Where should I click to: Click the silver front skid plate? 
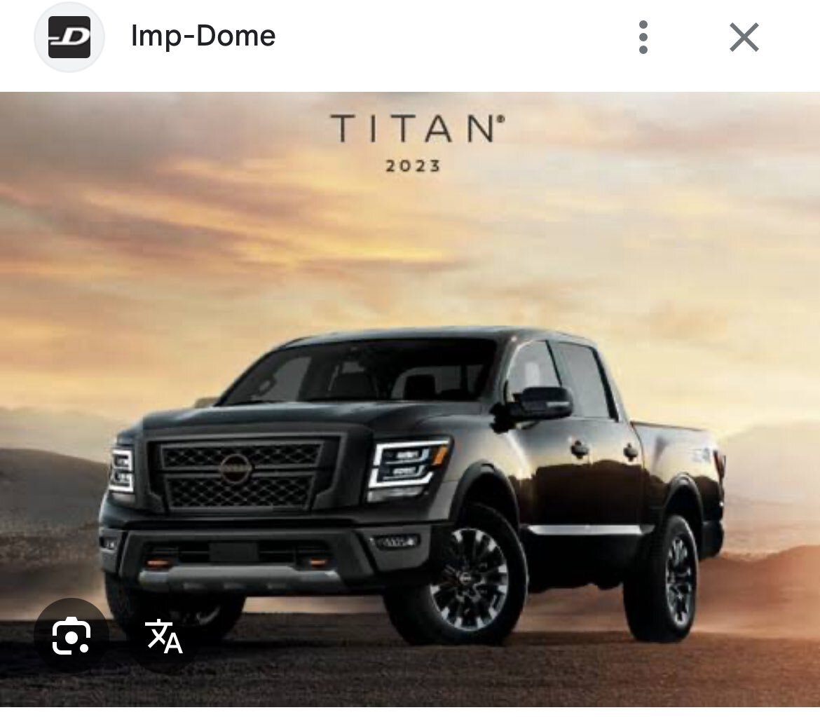pyautogui.click(x=242, y=578)
